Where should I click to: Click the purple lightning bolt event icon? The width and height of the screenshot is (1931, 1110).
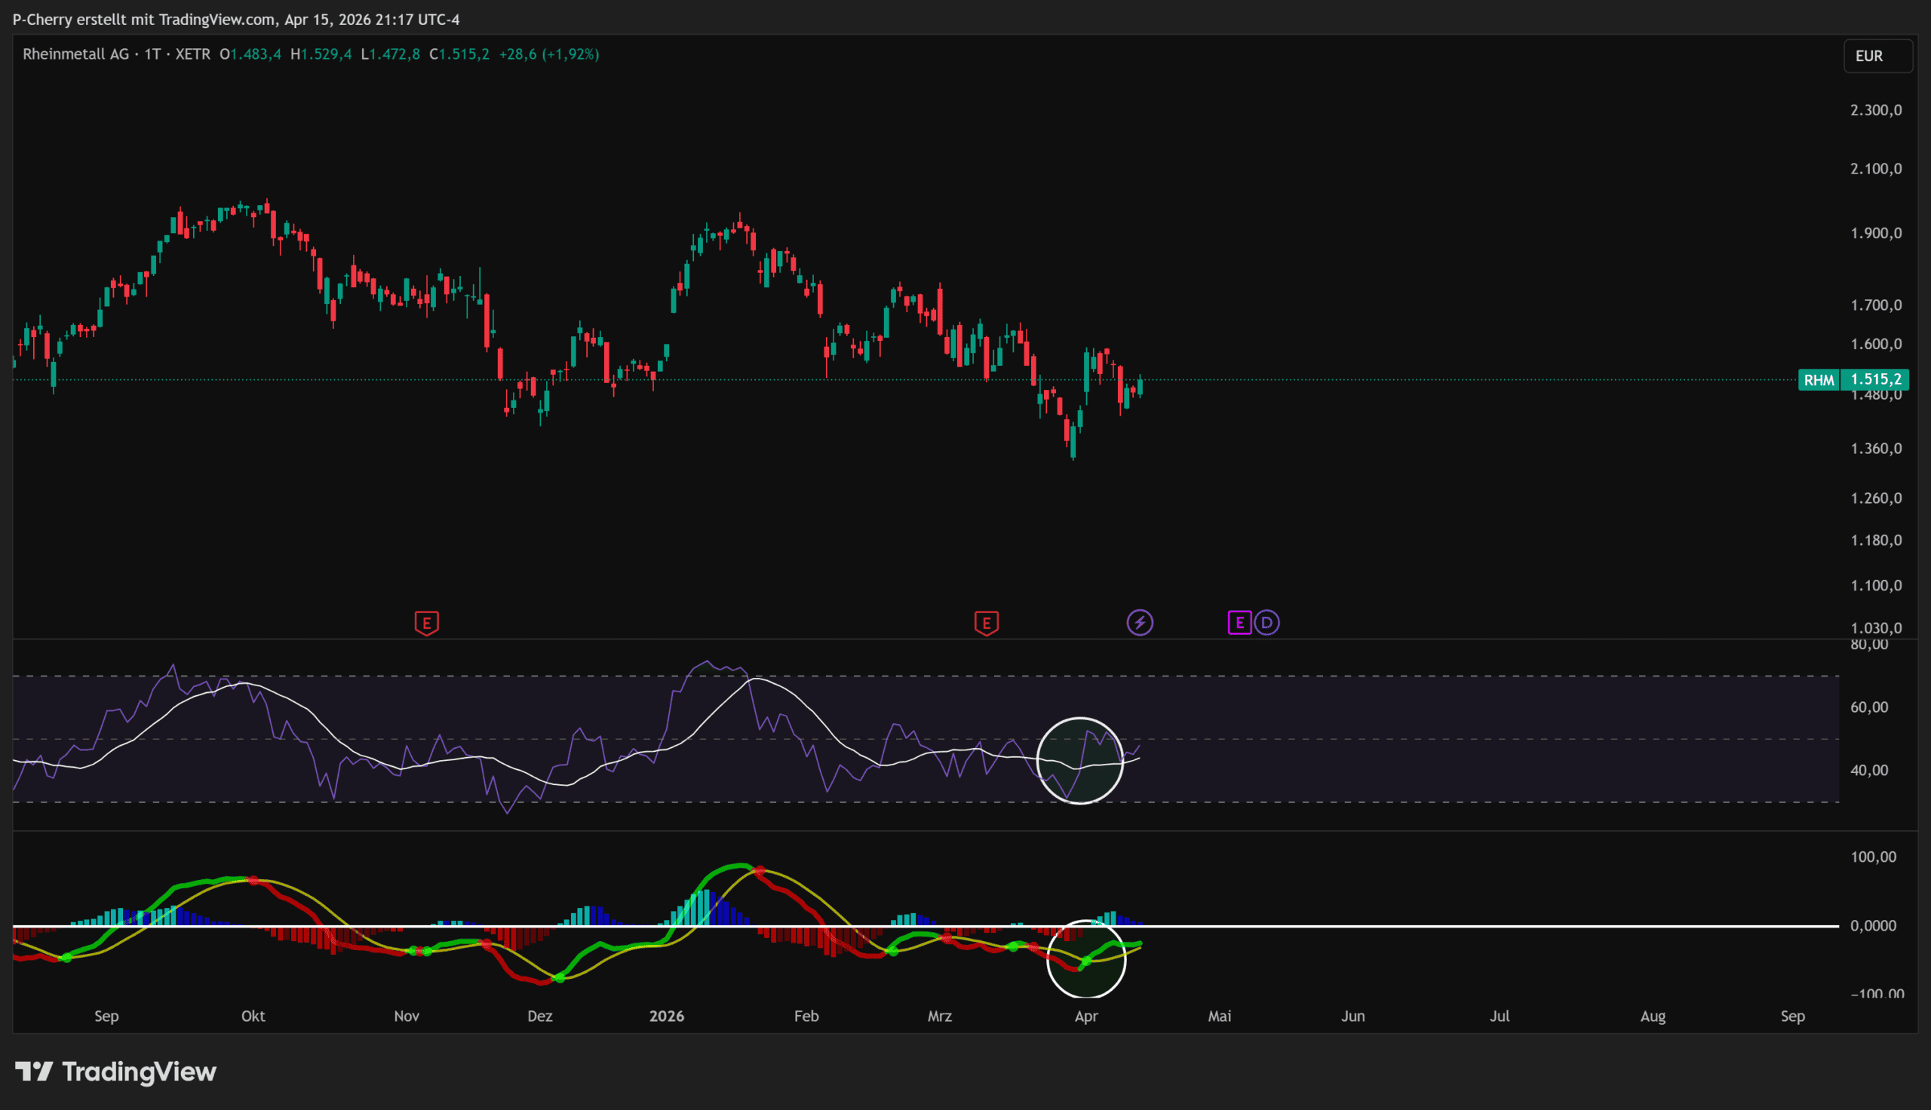[x=1139, y=623]
